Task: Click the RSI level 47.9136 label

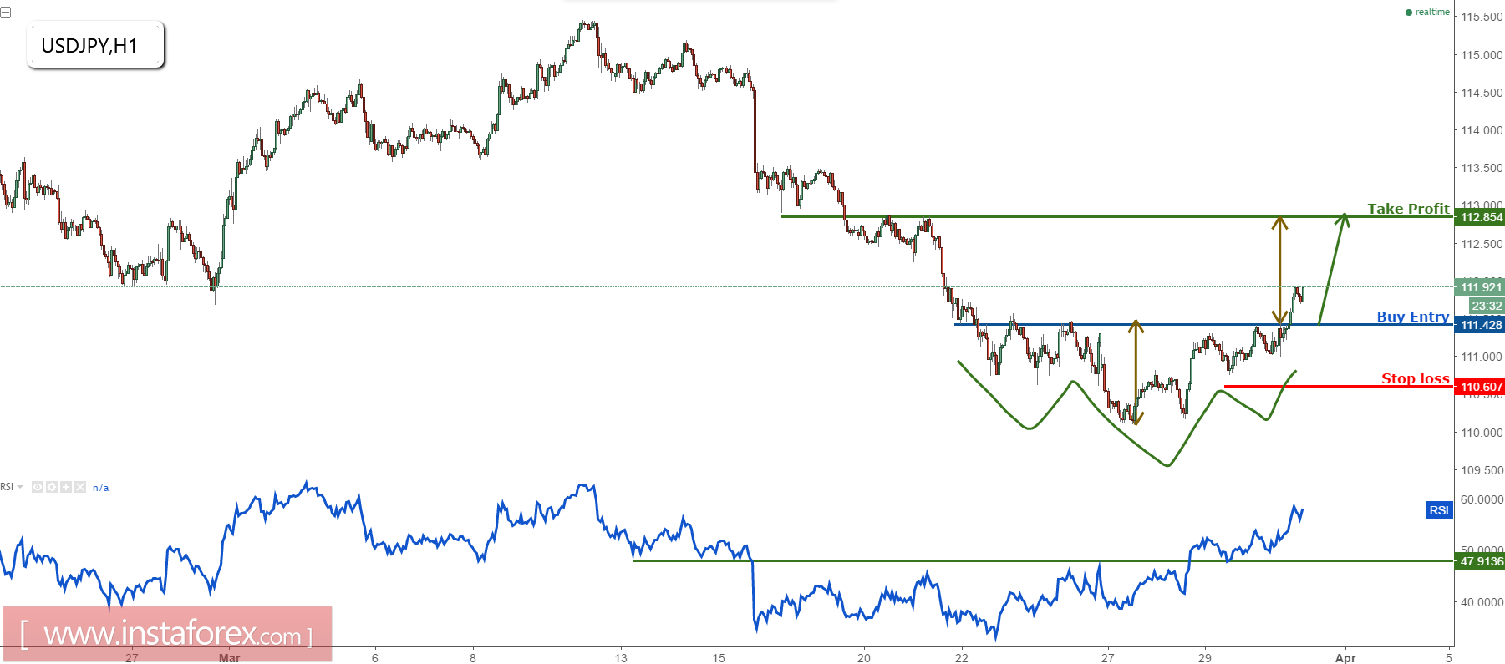Action: (1481, 561)
